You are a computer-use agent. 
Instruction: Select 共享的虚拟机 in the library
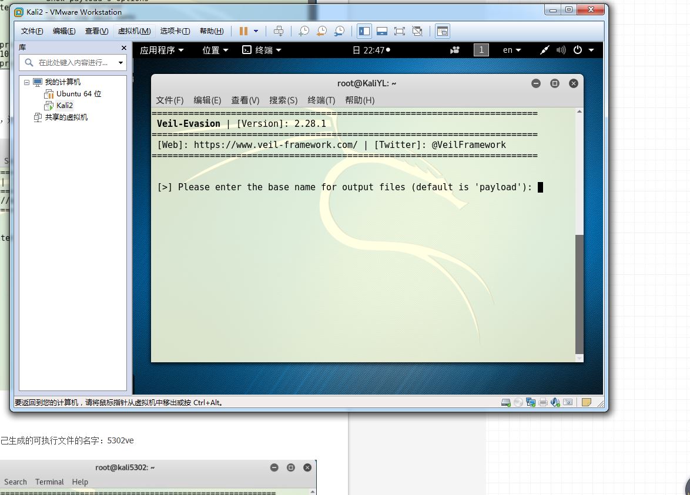(x=66, y=117)
